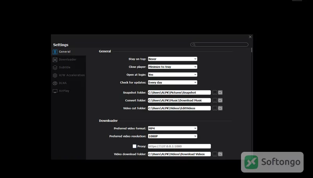This screenshot has width=313, height=178.
Task: Open the AirPlay settings section
Action: [69, 91]
